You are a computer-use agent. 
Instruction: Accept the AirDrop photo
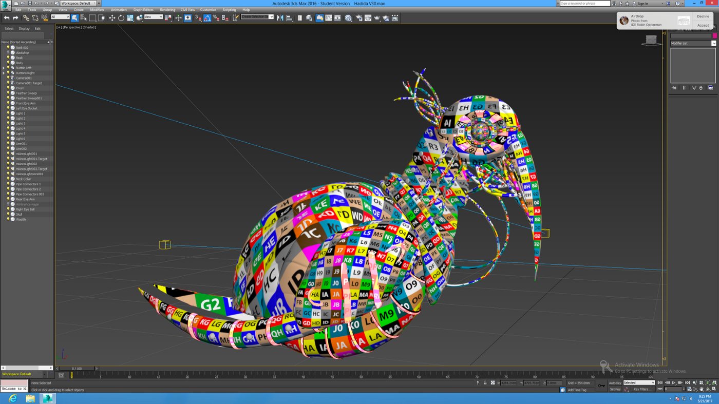click(703, 25)
